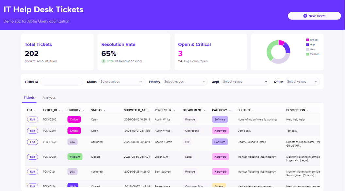Edit ticket TCK-10153
Image resolution: width=345 pixels, height=191 pixels.
click(x=33, y=142)
